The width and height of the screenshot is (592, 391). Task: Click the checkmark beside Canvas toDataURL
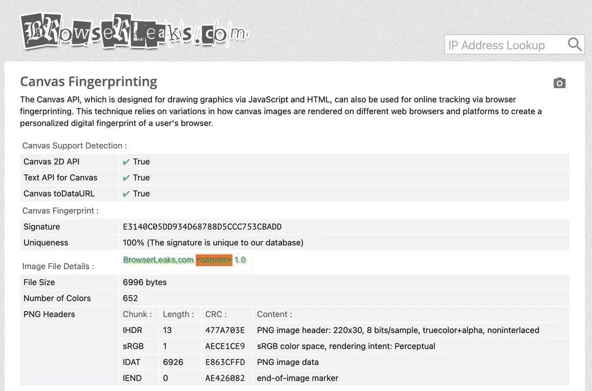pos(126,193)
